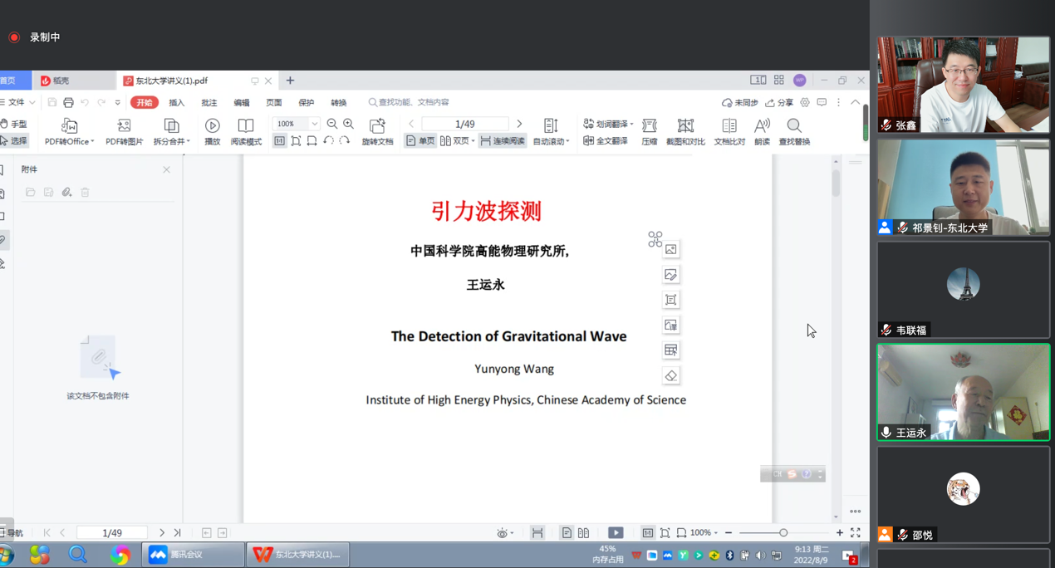
Task: Open 腾讯会议 from the taskbar
Action: (193, 555)
